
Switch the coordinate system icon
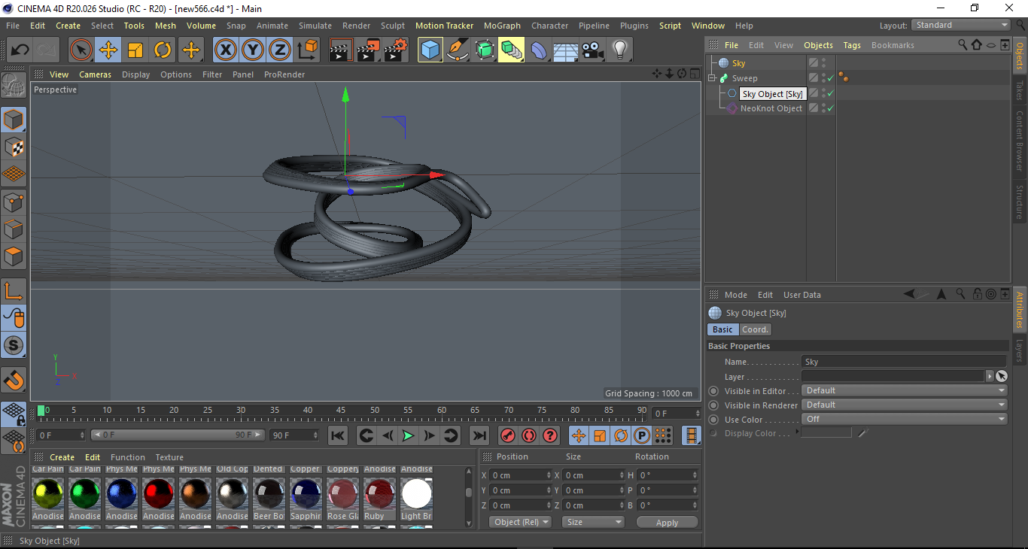(x=307, y=50)
